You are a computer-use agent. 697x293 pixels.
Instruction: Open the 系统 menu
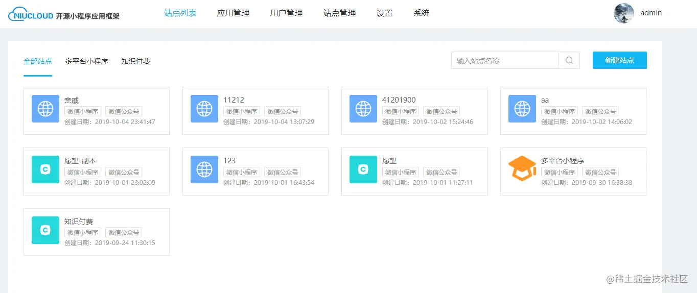pyautogui.click(x=422, y=13)
